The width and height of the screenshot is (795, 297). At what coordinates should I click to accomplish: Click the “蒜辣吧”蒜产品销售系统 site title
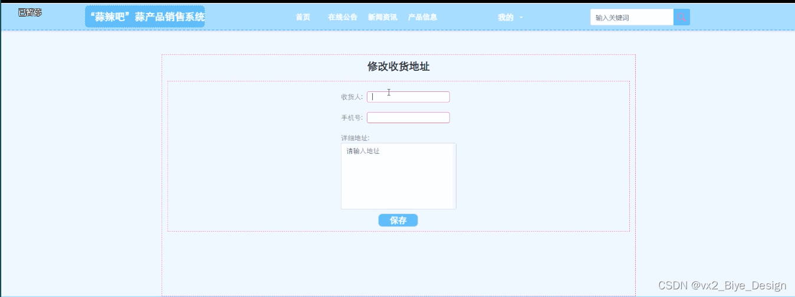coord(145,17)
